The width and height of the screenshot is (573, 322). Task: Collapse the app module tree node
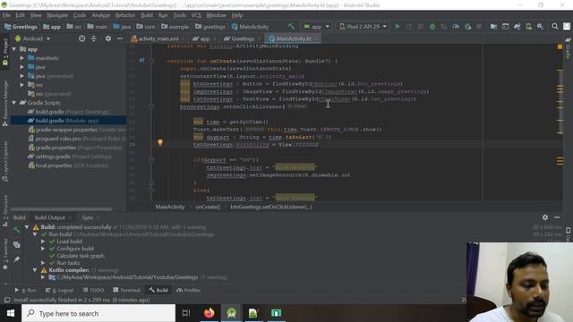click(x=14, y=49)
